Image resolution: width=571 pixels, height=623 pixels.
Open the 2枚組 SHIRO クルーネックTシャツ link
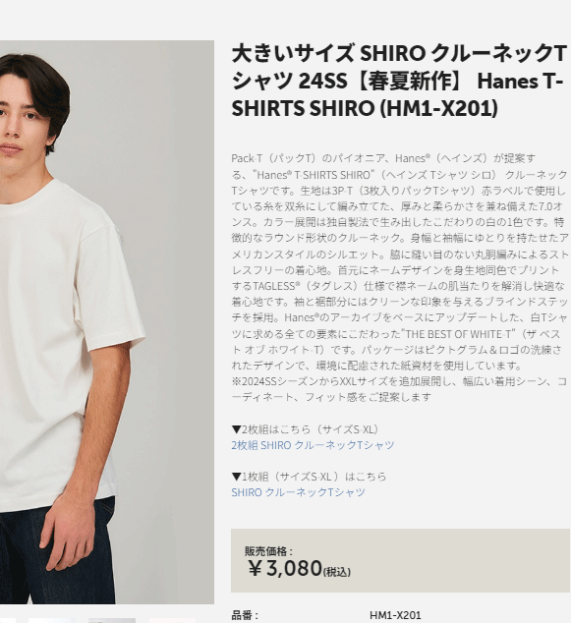pyautogui.click(x=313, y=445)
